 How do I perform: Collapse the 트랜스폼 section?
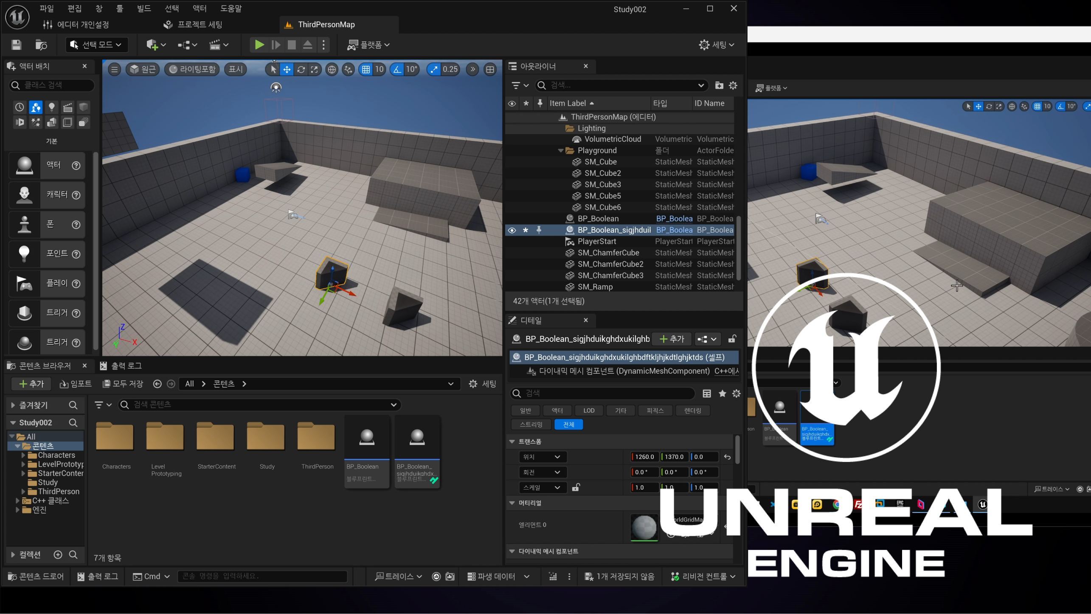coord(512,442)
